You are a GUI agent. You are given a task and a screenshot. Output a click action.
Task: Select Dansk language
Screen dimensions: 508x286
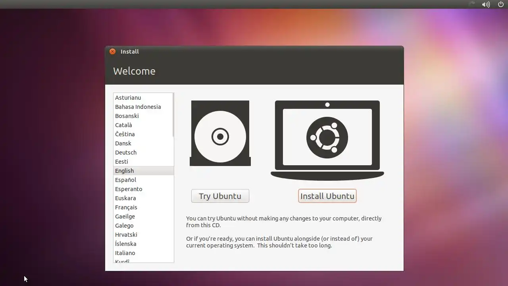click(143, 143)
